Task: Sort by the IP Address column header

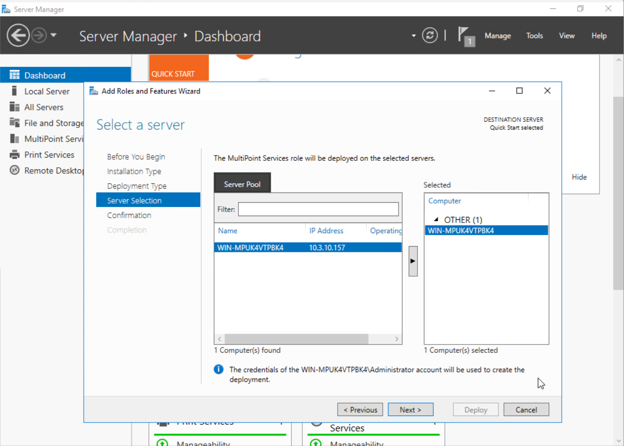Action: pos(326,231)
